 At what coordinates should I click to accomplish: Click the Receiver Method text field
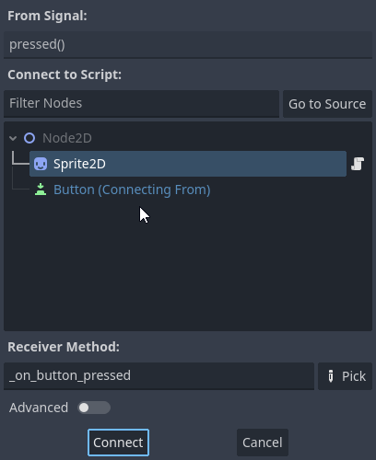pyautogui.click(x=159, y=376)
